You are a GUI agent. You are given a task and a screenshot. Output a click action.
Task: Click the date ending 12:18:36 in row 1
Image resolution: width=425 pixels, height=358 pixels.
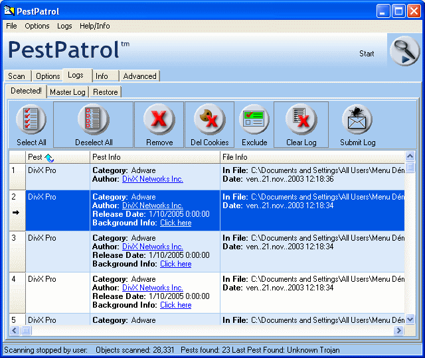pos(290,179)
